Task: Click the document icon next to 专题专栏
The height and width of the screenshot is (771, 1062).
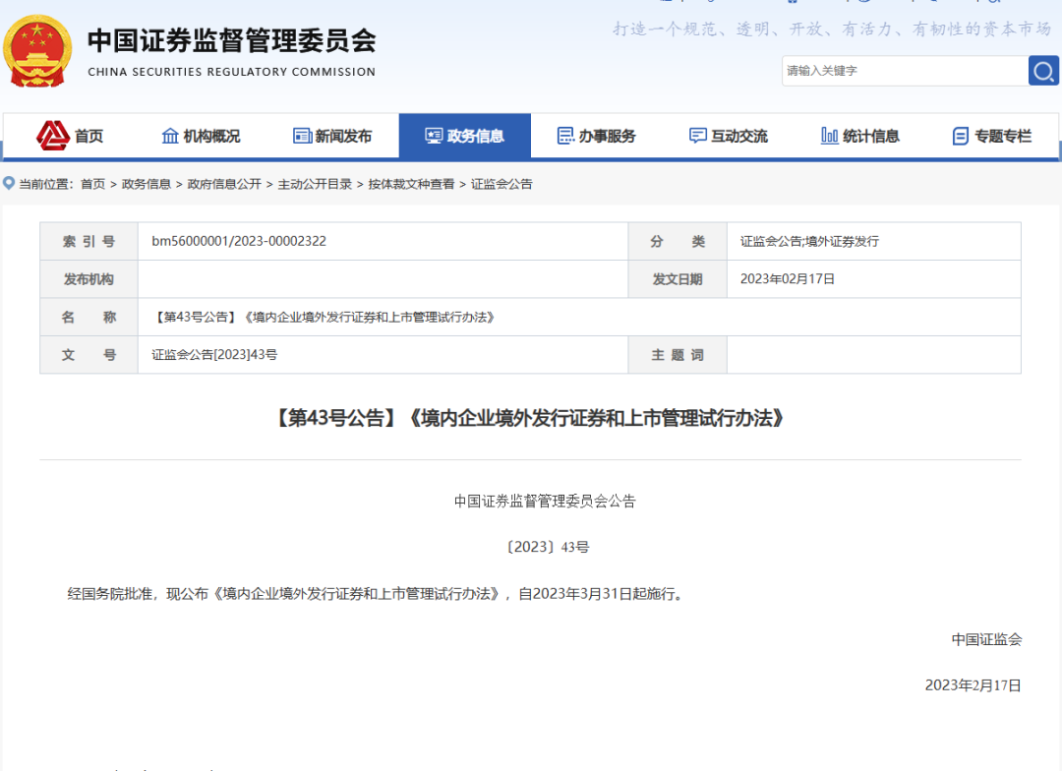Action: pos(961,136)
